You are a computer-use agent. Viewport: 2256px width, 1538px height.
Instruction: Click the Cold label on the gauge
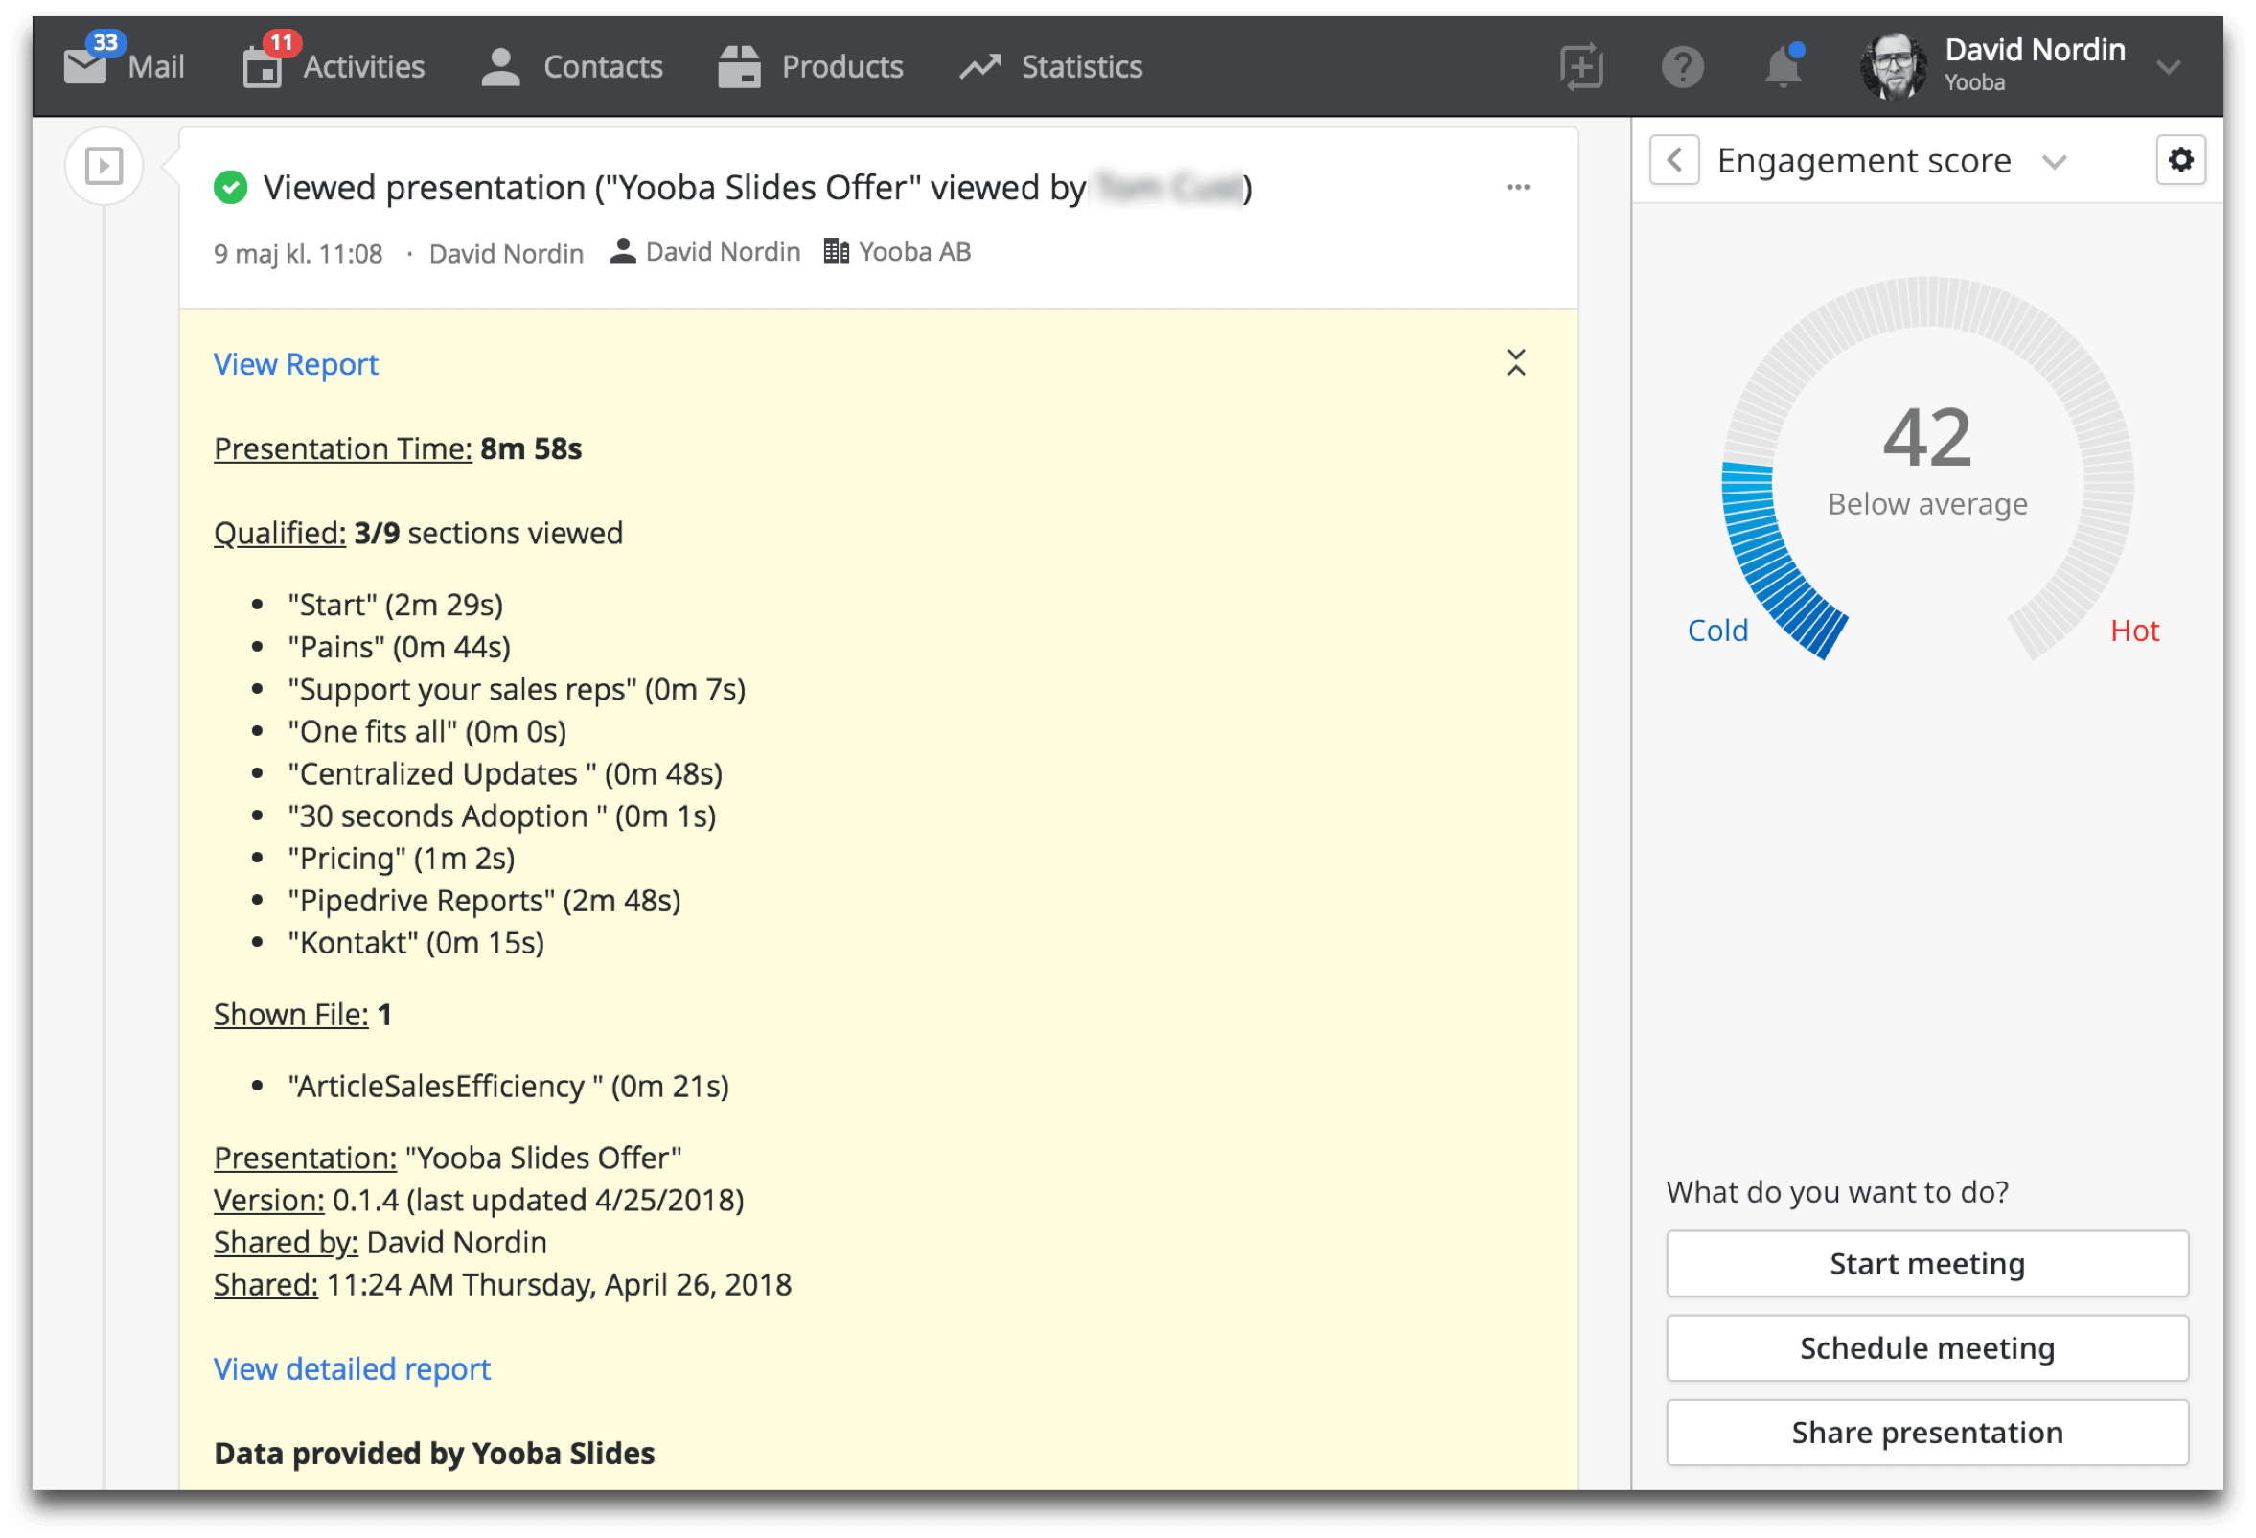pyautogui.click(x=1717, y=631)
